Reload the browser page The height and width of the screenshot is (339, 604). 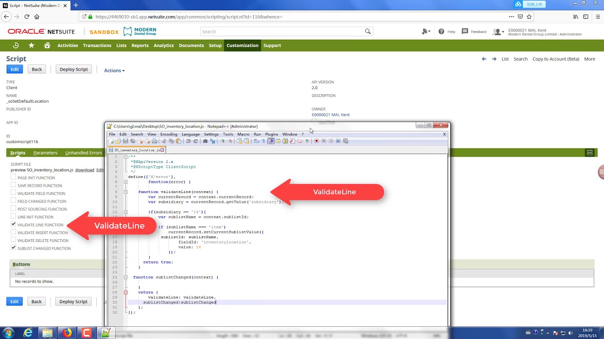pos(27,16)
